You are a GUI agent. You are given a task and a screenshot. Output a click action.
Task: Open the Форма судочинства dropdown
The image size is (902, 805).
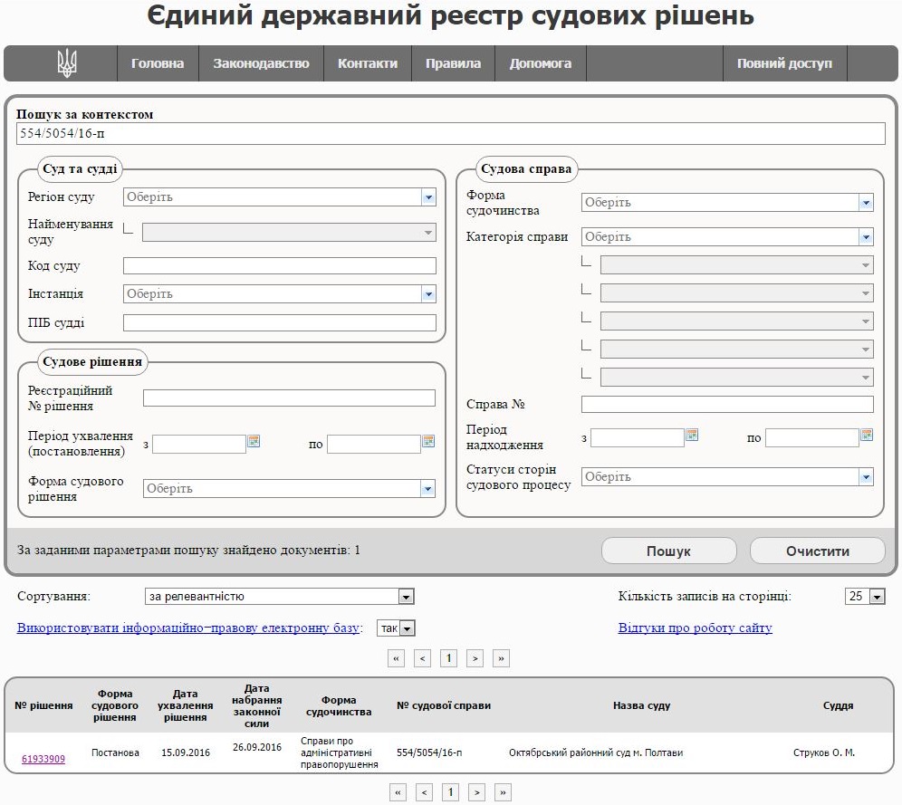click(x=866, y=203)
